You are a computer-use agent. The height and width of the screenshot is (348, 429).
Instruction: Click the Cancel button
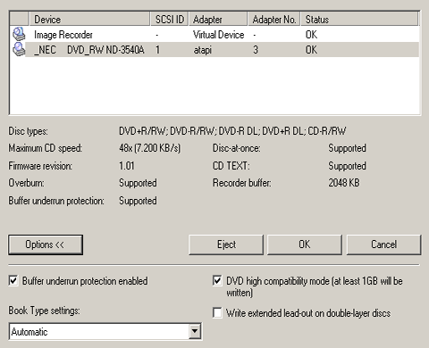[x=383, y=244]
